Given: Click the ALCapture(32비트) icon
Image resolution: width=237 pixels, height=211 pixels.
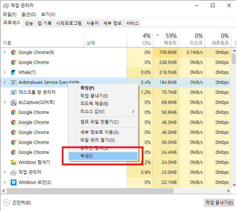Looking at the screenshot, I should [x=14, y=102].
